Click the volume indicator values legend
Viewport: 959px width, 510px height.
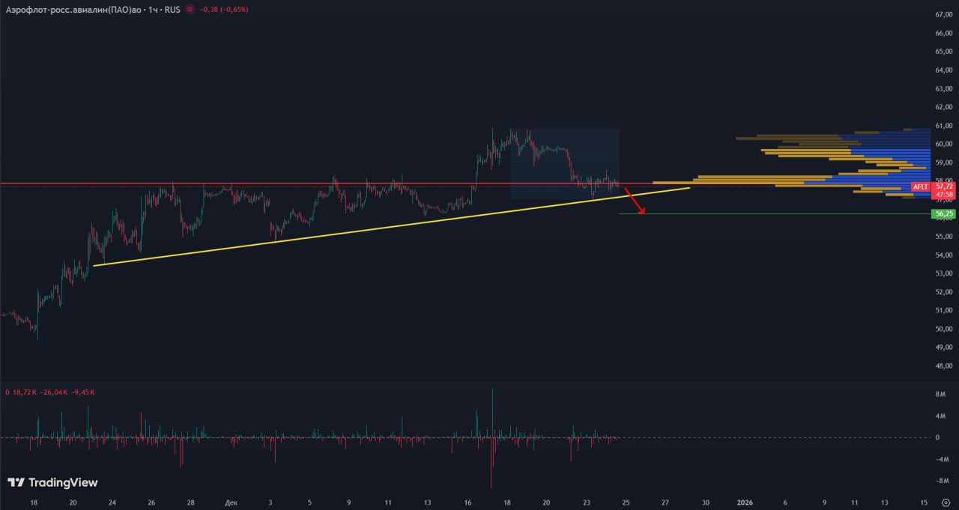coord(52,392)
